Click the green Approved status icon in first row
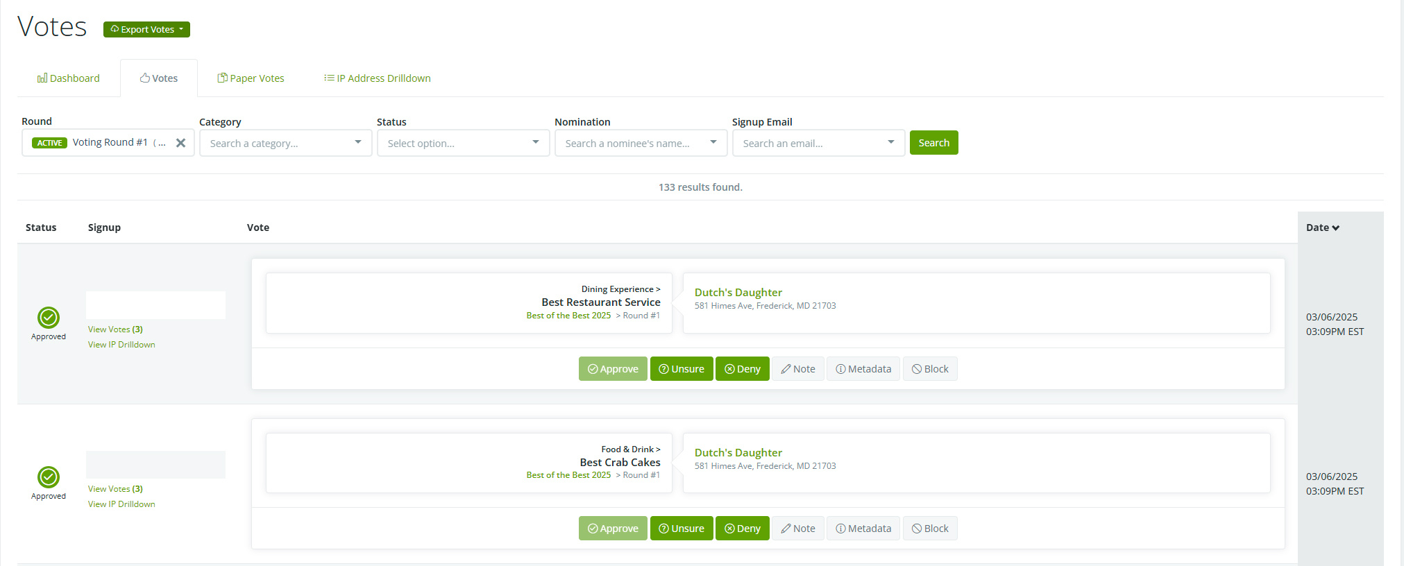1404x566 pixels. coord(49,318)
